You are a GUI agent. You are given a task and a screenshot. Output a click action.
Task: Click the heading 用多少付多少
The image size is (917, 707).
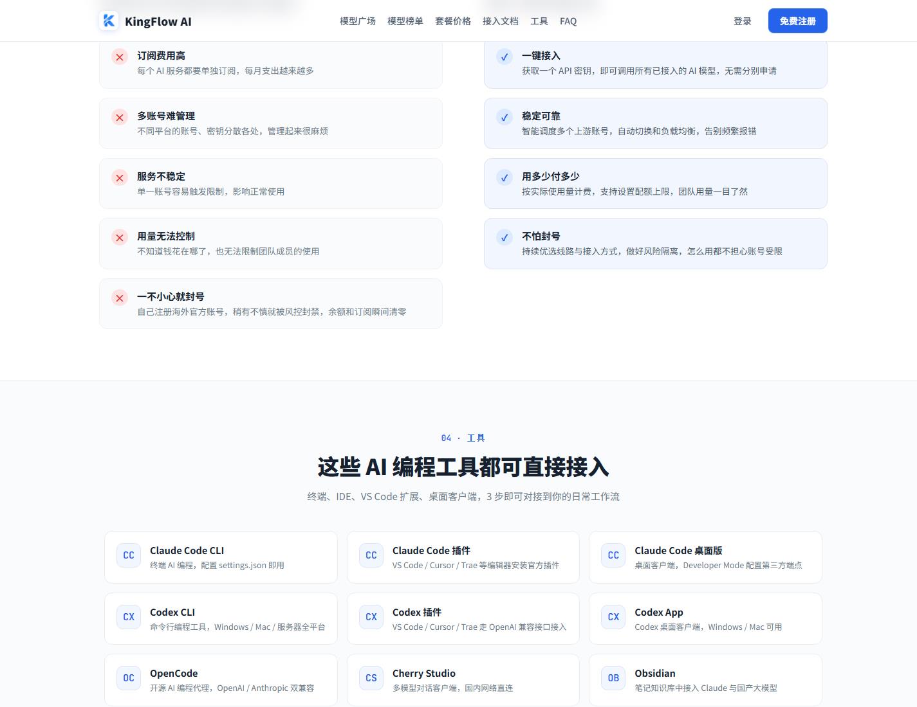[551, 176]
